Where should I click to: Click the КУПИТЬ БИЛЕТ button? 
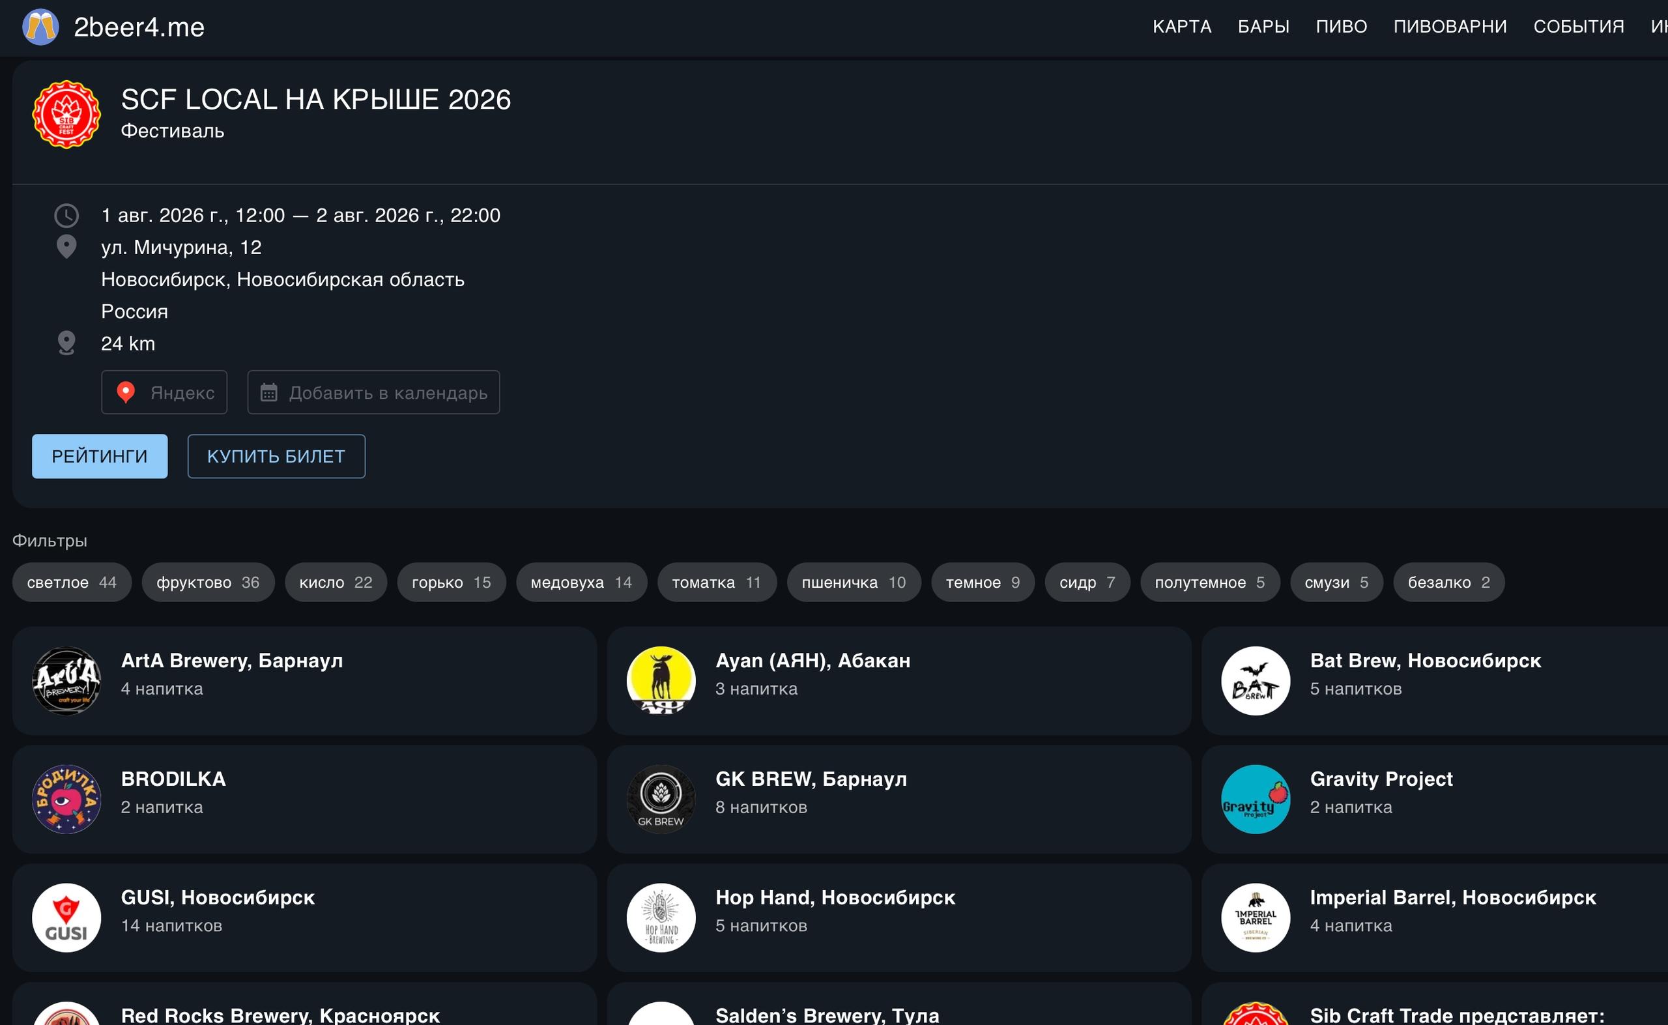(x=276, y=456)
